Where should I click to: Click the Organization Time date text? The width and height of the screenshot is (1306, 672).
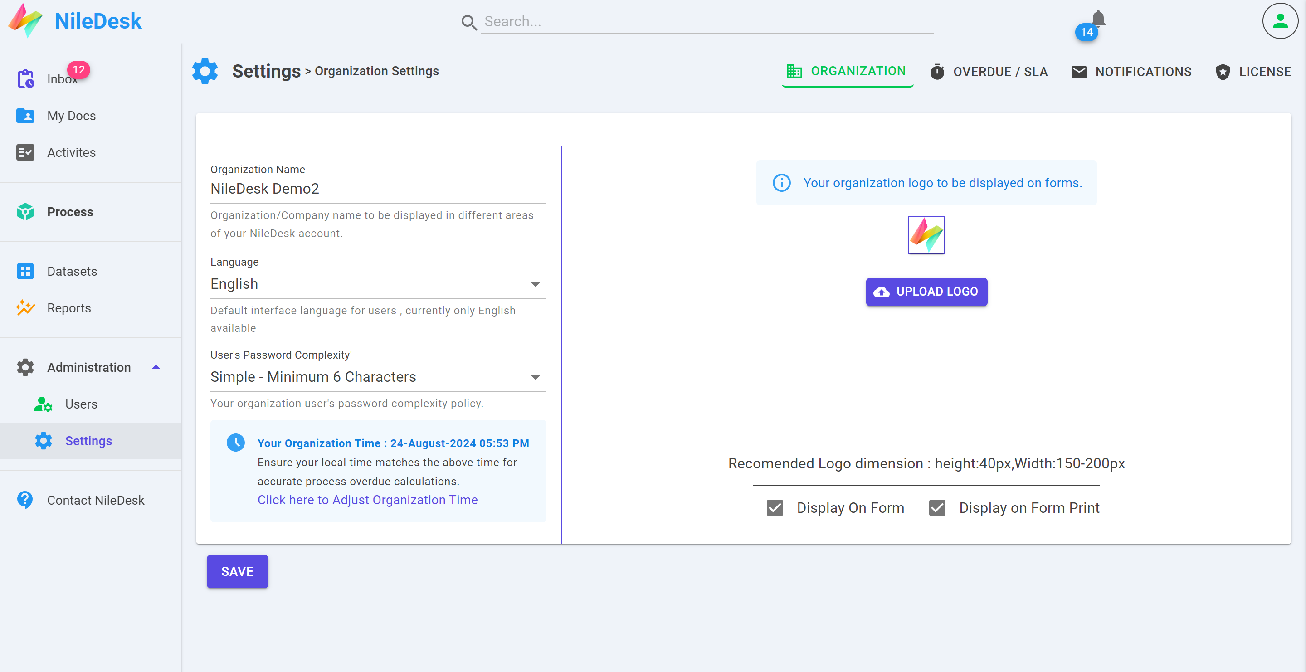coord(393,443)
